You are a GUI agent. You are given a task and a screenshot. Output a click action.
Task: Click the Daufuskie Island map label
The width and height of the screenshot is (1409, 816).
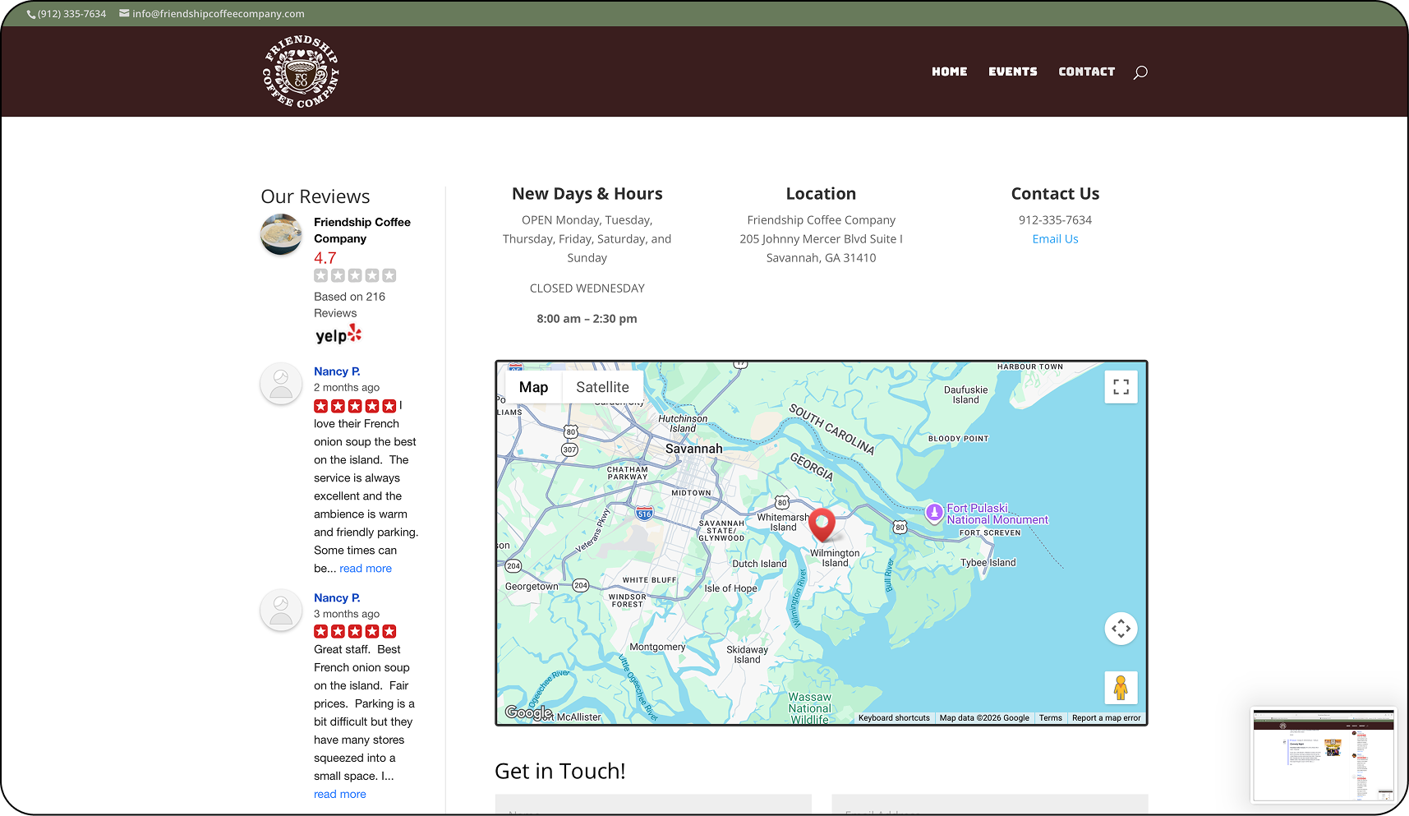pyautogui.click(x=966, y=395)
